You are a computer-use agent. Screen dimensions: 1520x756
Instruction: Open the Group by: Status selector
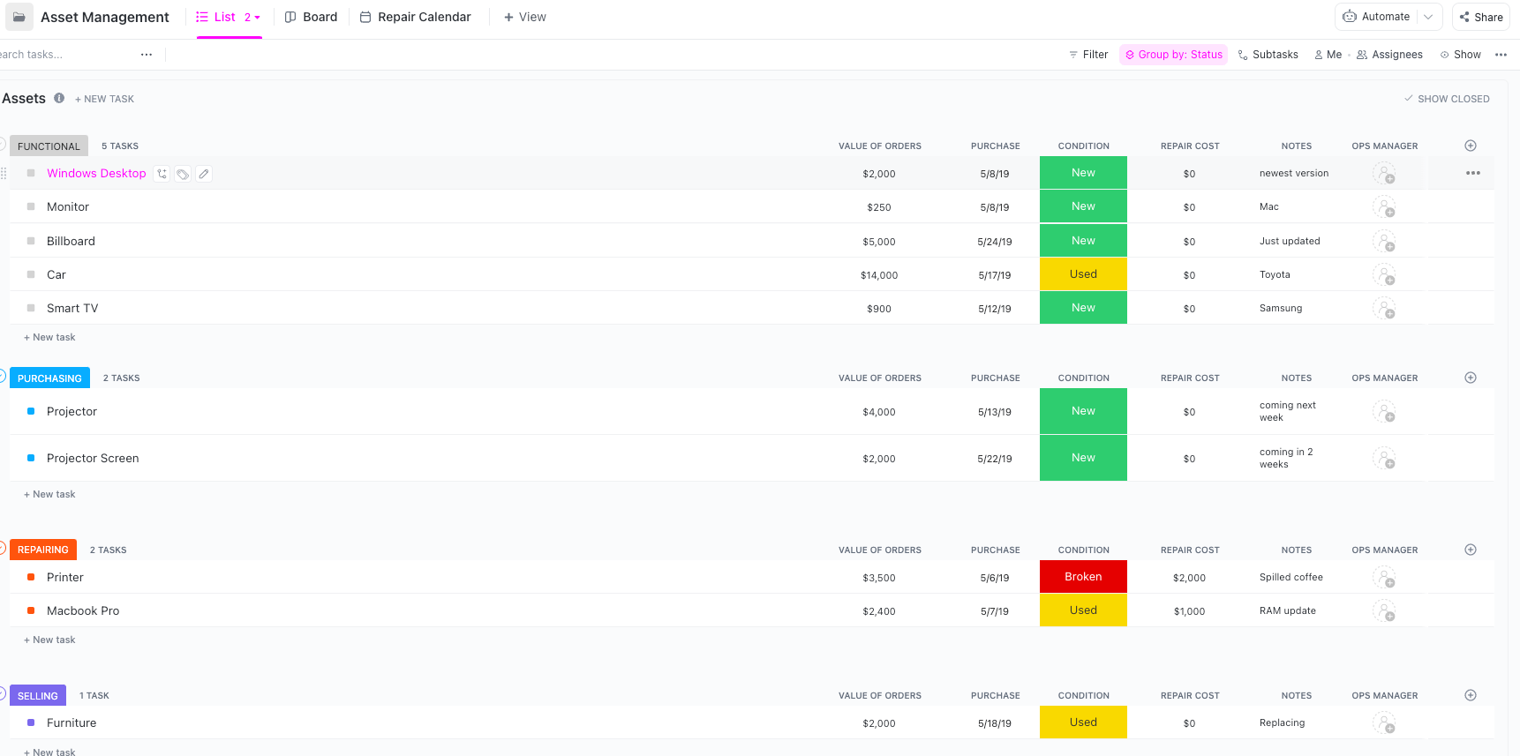click(1174, 55)
